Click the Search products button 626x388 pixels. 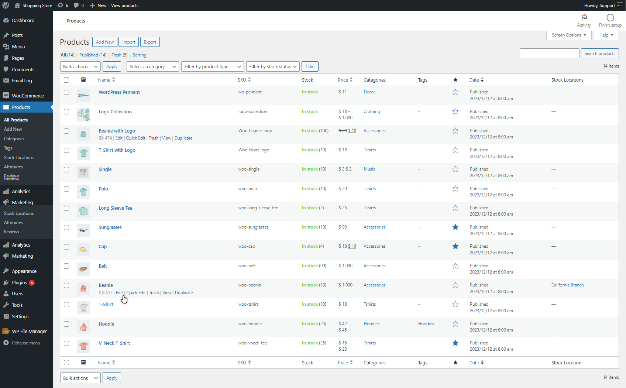click(x=600, y=54)
